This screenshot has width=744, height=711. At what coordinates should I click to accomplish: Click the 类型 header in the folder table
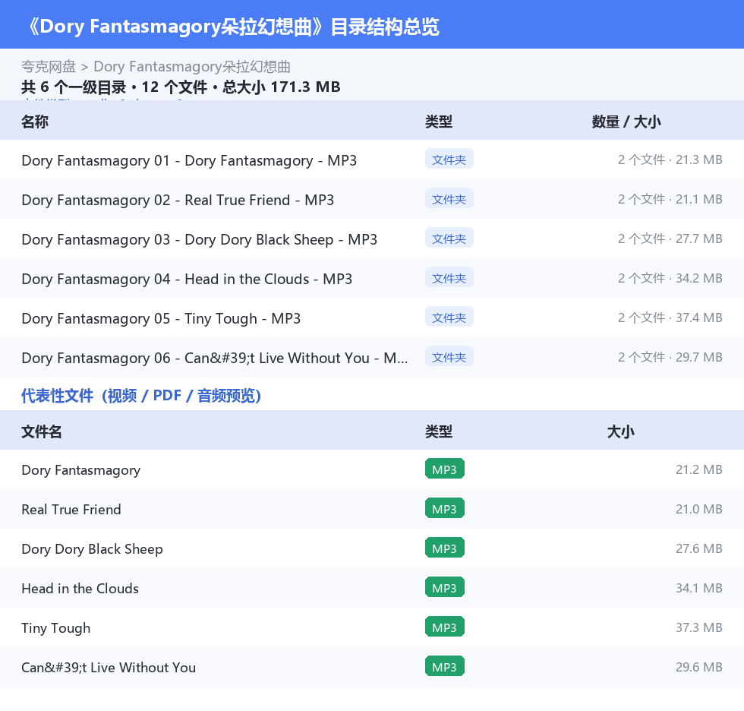pos(439,122)
